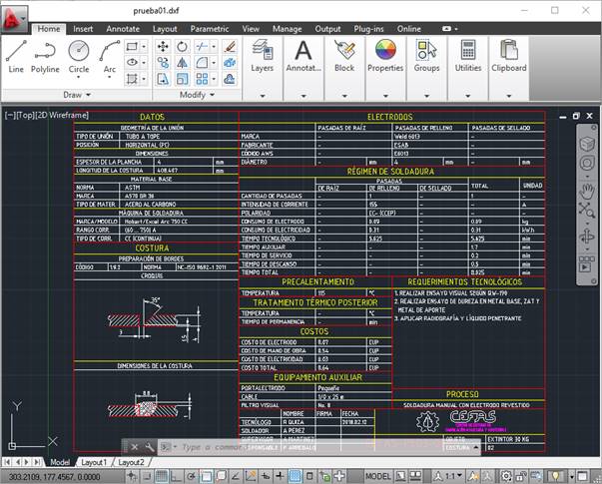Screen dimensions: 602x484
Task: Open the Parametric ribbon tab
Action: pyautogui.click(x=210, y=29)
